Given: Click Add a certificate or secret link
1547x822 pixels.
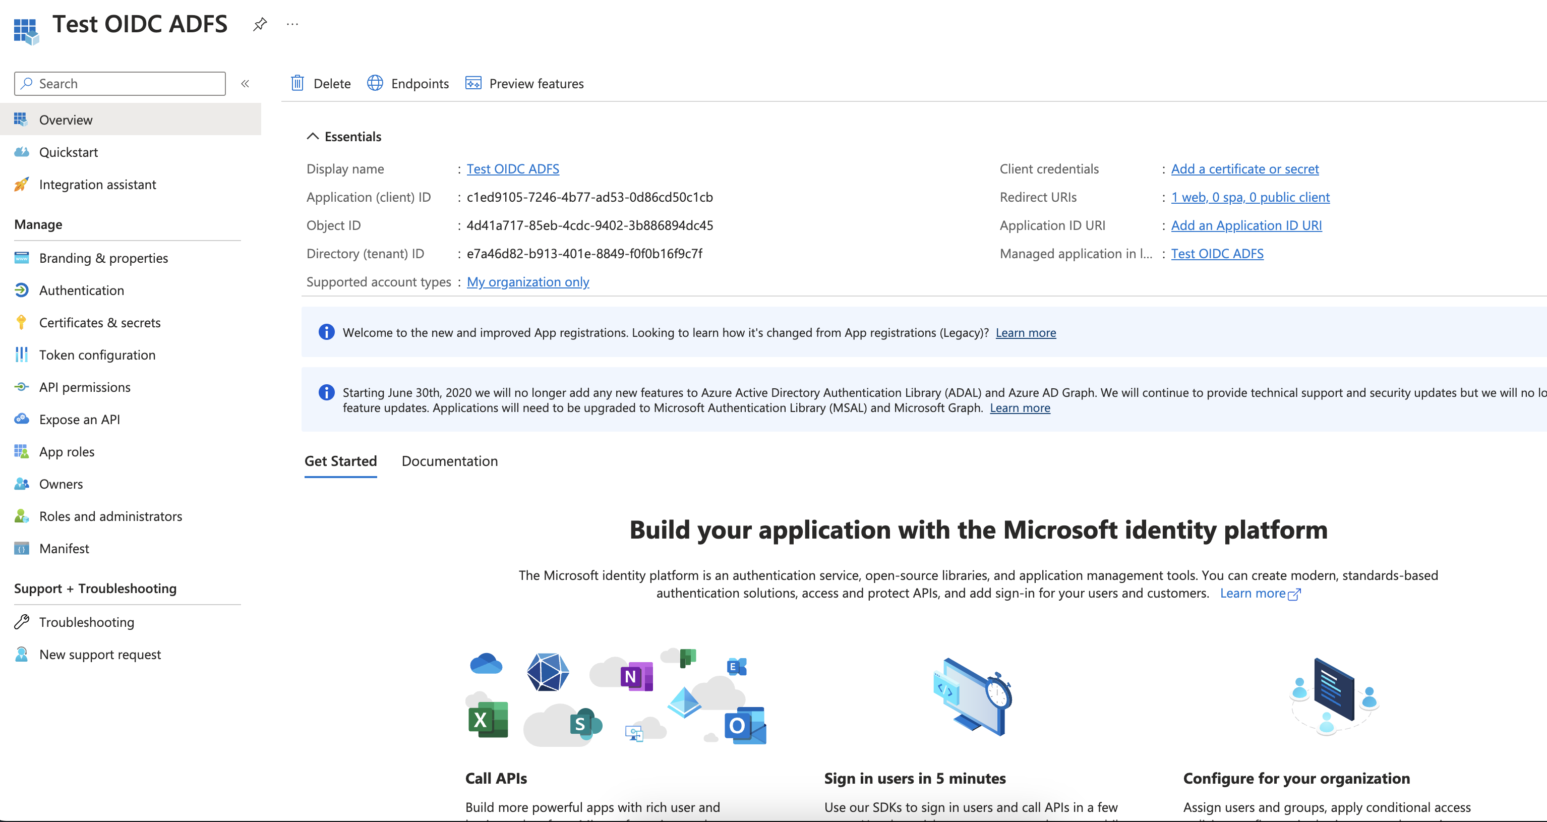Looking at the screenshot, I should click(1244, 169).
